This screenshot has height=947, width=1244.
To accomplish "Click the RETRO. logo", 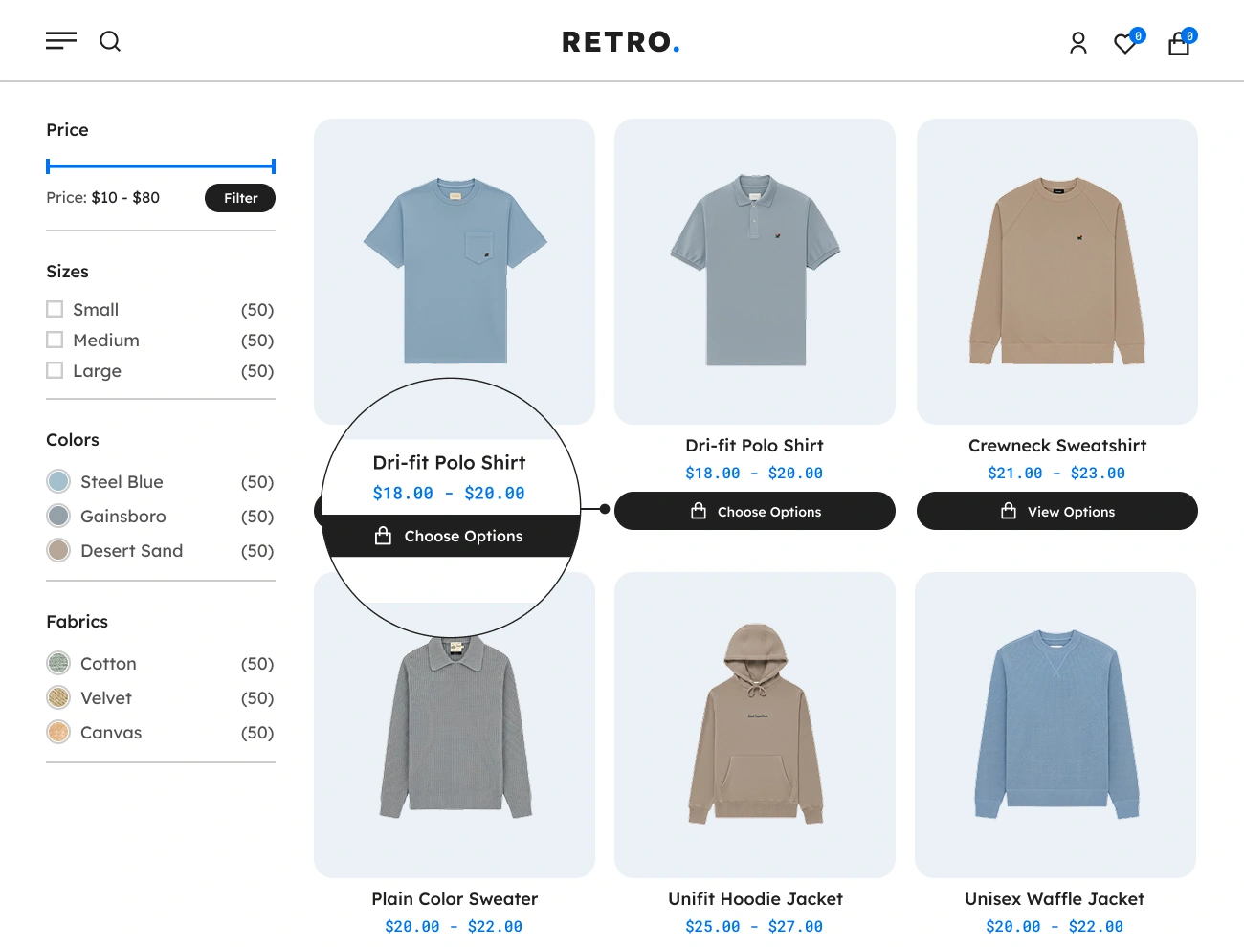I will [621, 42].
